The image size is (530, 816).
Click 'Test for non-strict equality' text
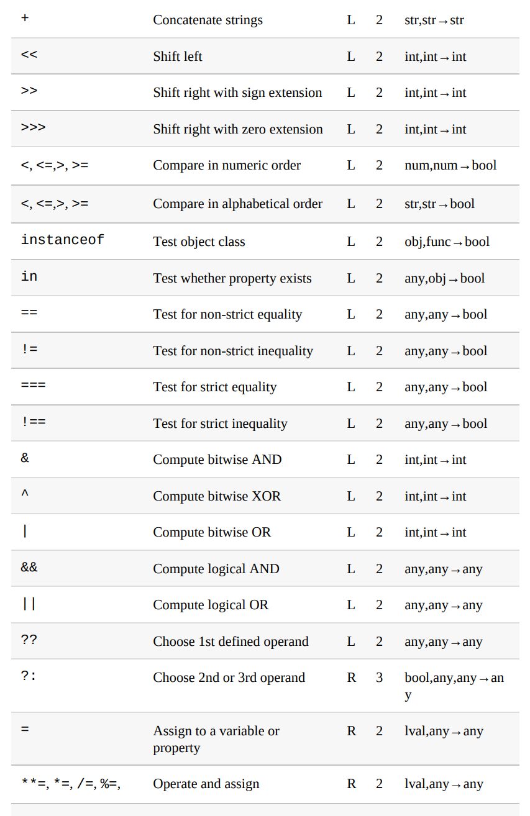click(227, 314)
